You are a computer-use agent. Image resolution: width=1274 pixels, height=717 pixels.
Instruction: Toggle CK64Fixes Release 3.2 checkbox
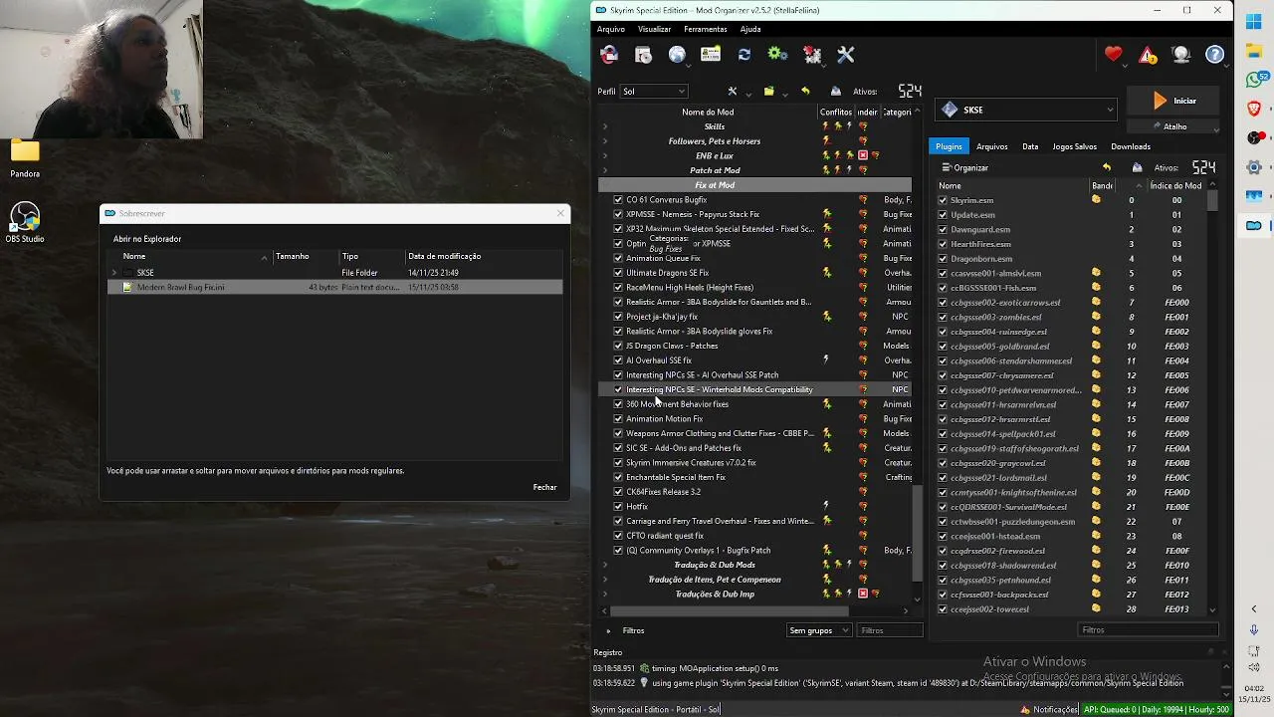point(618,492)
